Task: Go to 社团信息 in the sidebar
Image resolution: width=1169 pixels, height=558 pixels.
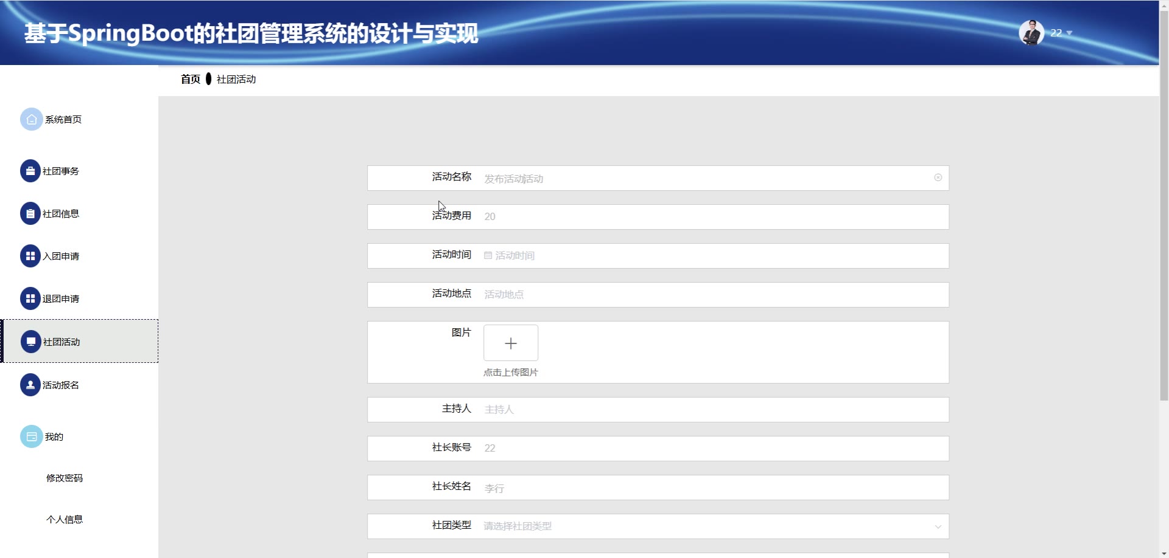Action: (79, 214)
